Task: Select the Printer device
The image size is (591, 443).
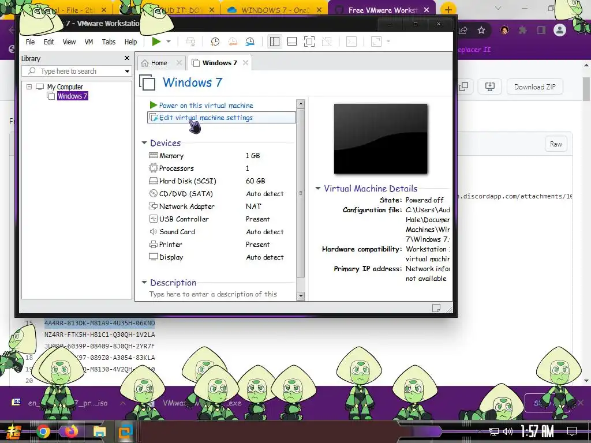Action: pos(220,245)
